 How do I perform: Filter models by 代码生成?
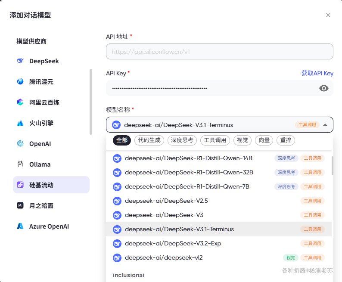(149, 140)
